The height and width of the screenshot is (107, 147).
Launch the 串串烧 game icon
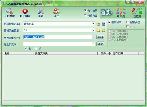(x=121, y=13)
